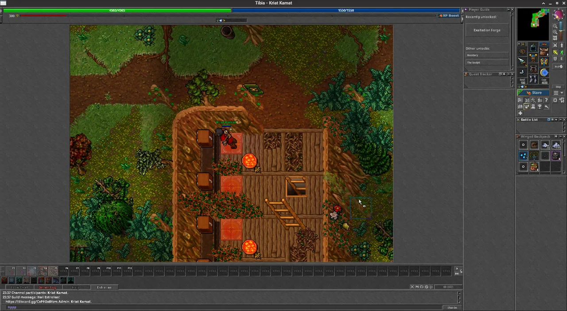This screenshot has width=567, height=311.
Task: Click the green health bar
Action: [117, 10]
